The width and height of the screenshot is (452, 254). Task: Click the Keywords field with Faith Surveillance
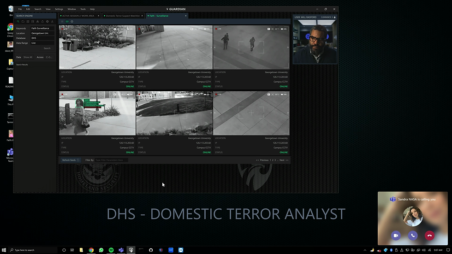(42, 28)
